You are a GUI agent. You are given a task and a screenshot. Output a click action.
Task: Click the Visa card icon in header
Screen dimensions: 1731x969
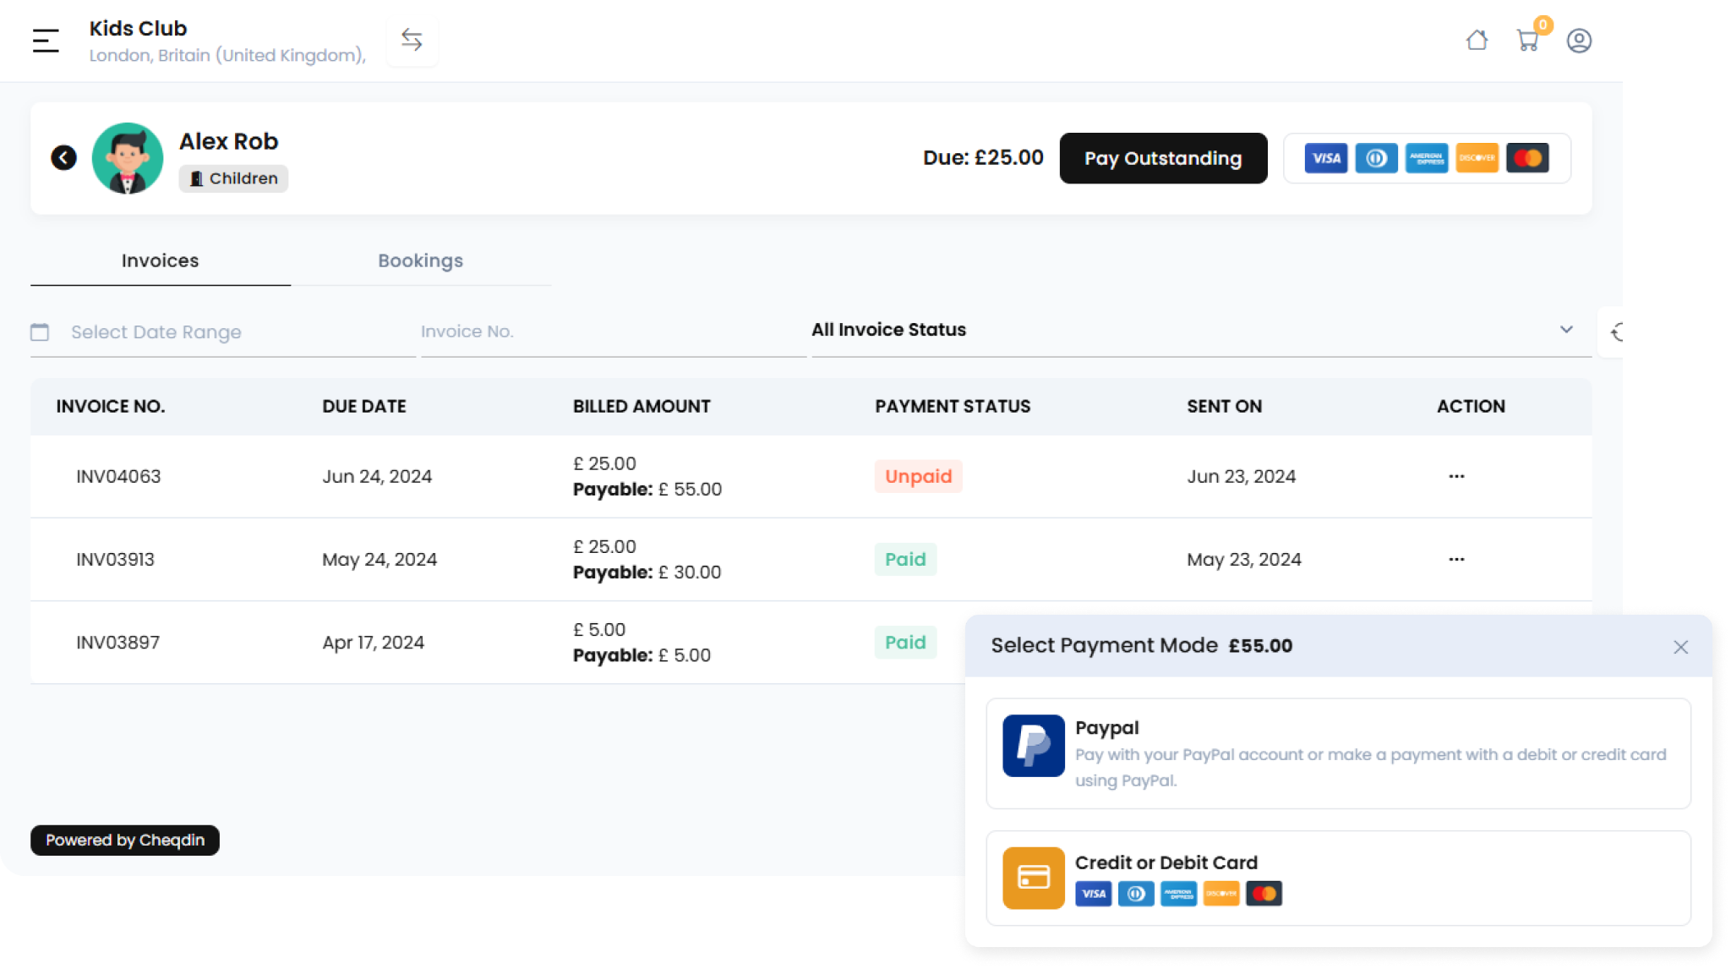coord(1324,158)
